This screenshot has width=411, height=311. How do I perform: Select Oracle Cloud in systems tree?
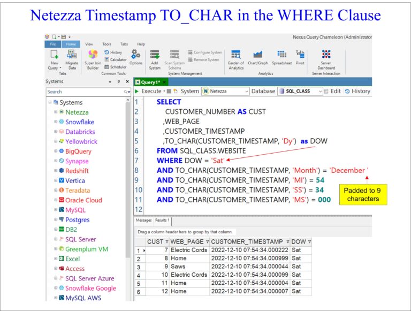pos(83,200)
